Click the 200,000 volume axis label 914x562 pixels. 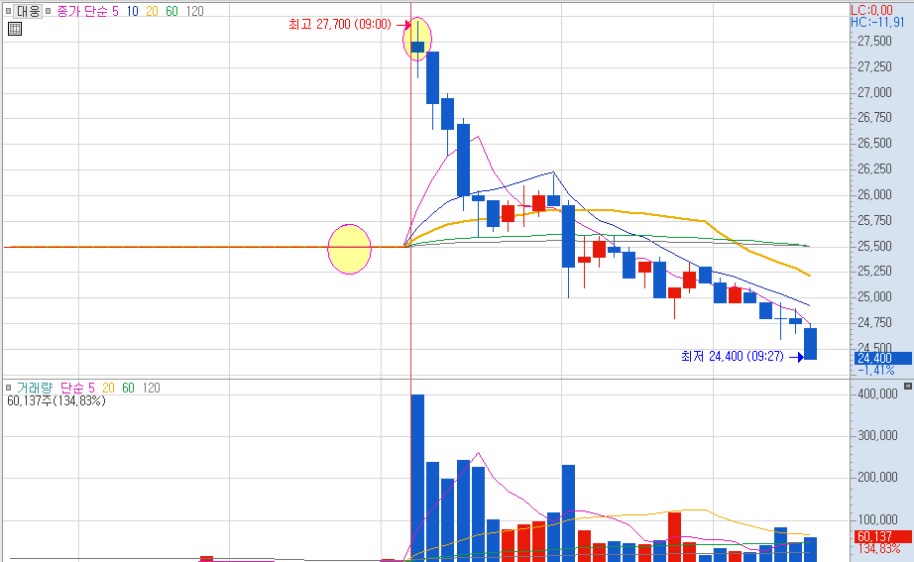pyautogui.click(x=878, y=478)
